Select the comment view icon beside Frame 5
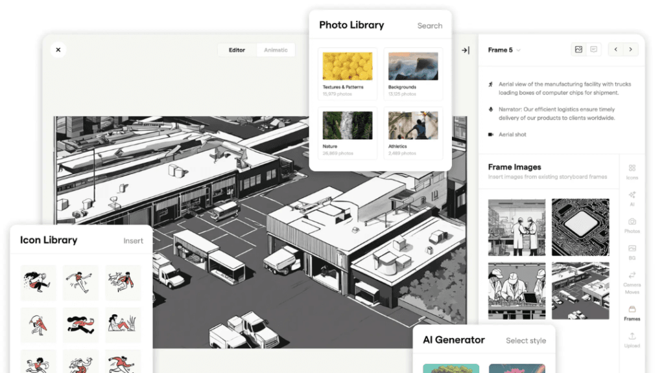The image size is (664, 373). point(594,49)
